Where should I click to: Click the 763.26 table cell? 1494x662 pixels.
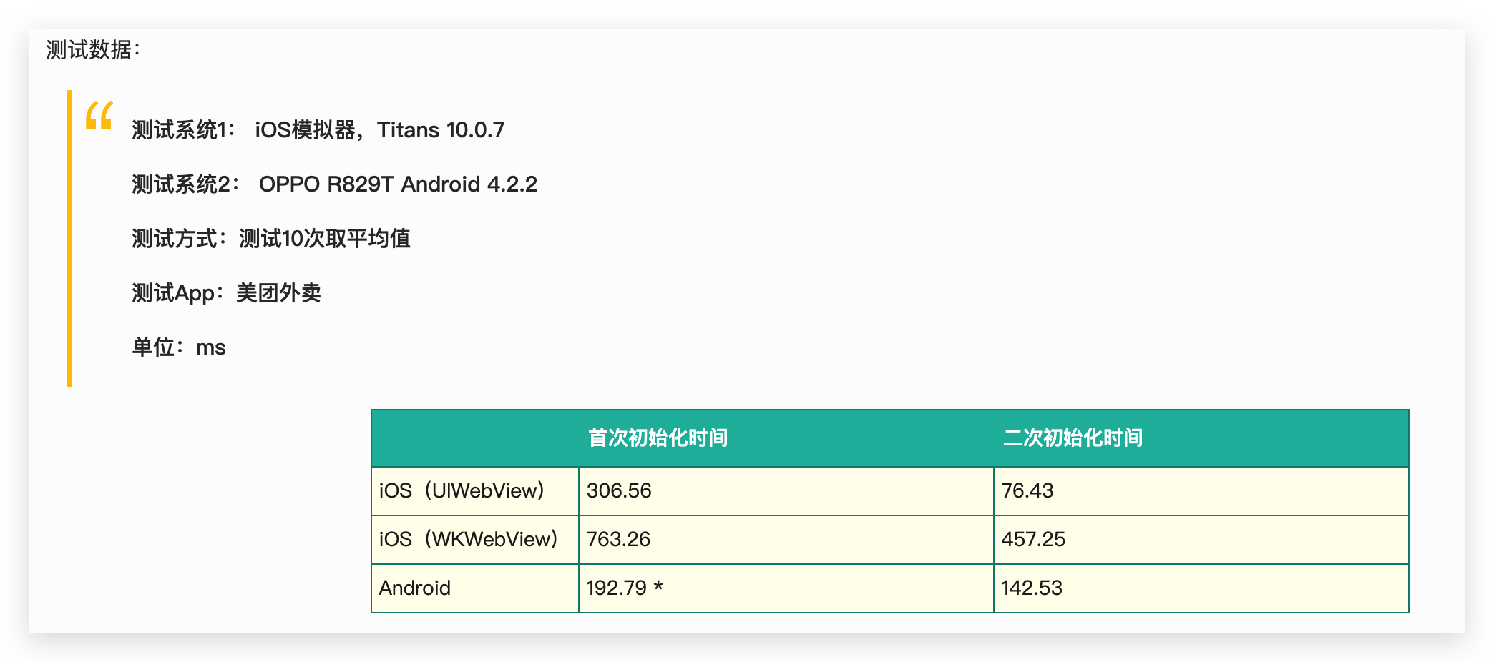coord(786,540)
